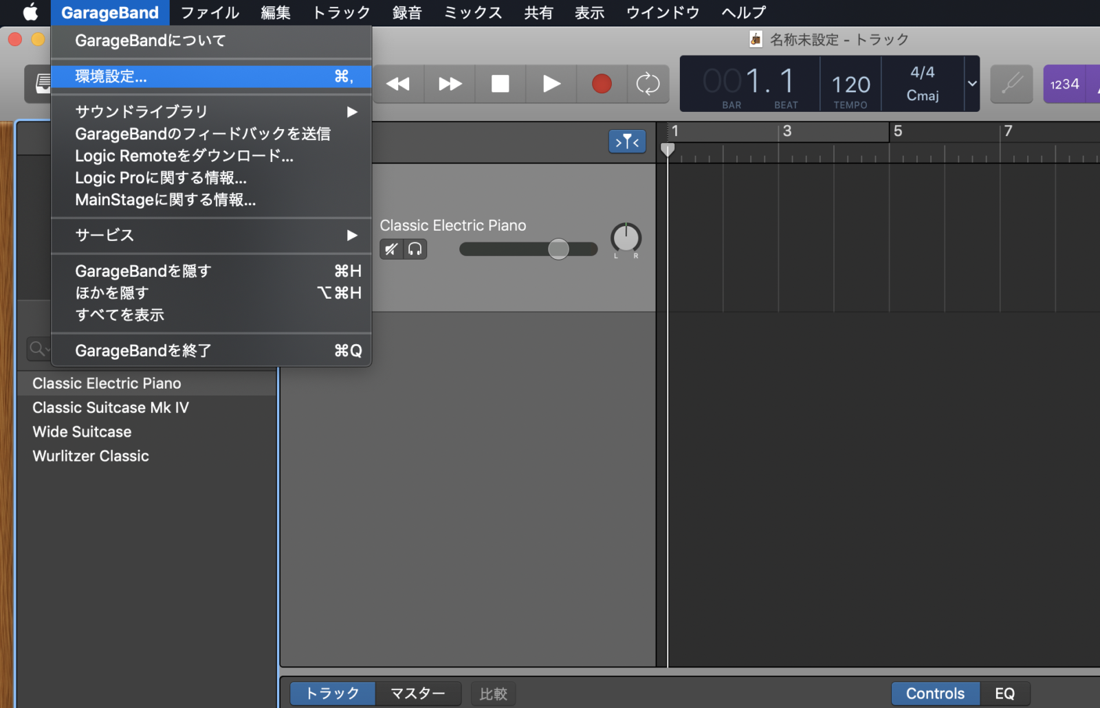Click the rewind transport button
Viewport: 1100px width, 708px height.
(x=398, y=84)
